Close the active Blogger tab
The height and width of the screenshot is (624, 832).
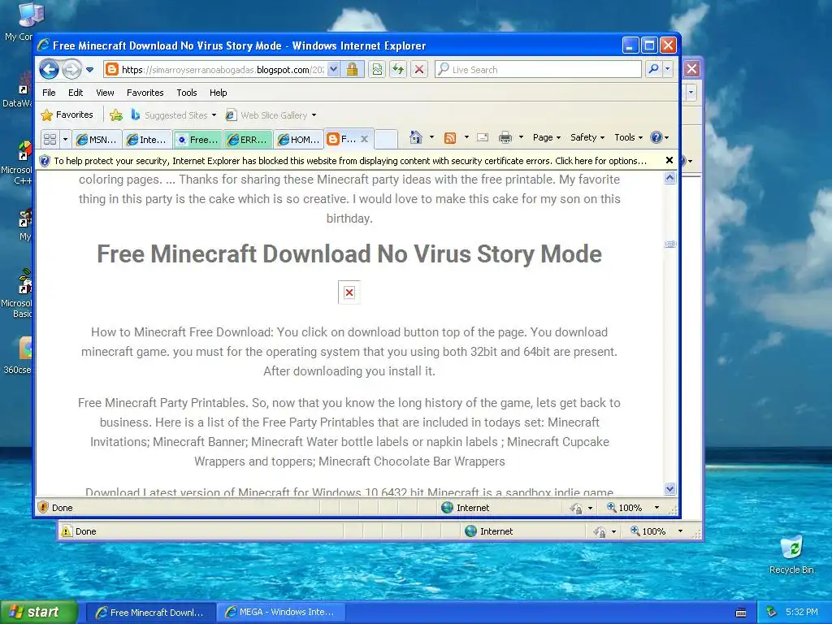pyautogui.click(x=365, y=139)
